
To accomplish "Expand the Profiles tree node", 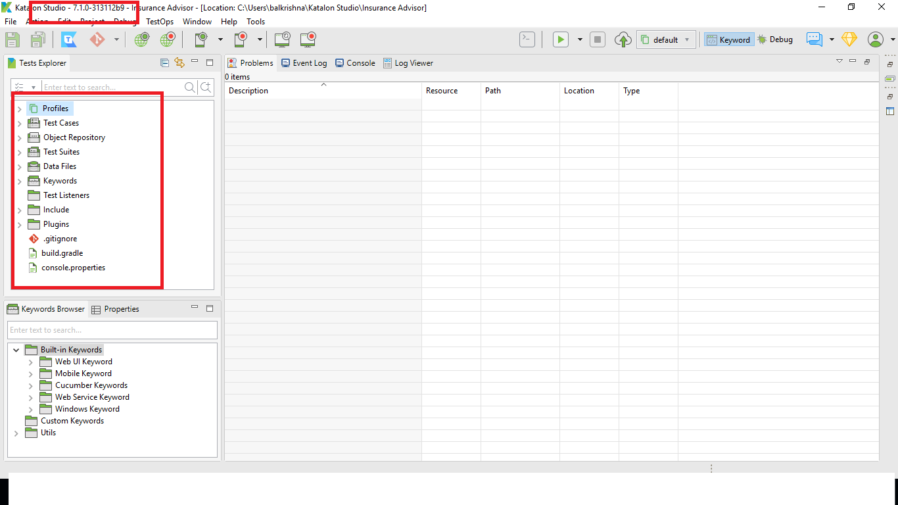I will [x=20, y=108].
